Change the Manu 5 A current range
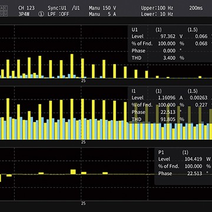The width and height of the screenshot is (212, 212). click(x=102, y=14)
